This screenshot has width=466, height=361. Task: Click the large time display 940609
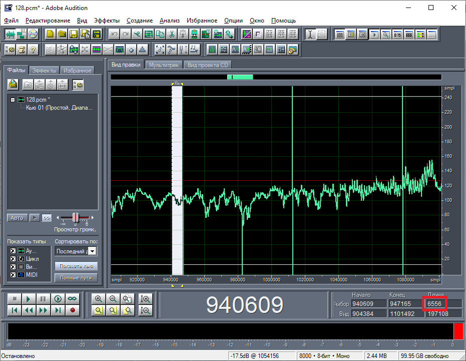click(245, 305)
